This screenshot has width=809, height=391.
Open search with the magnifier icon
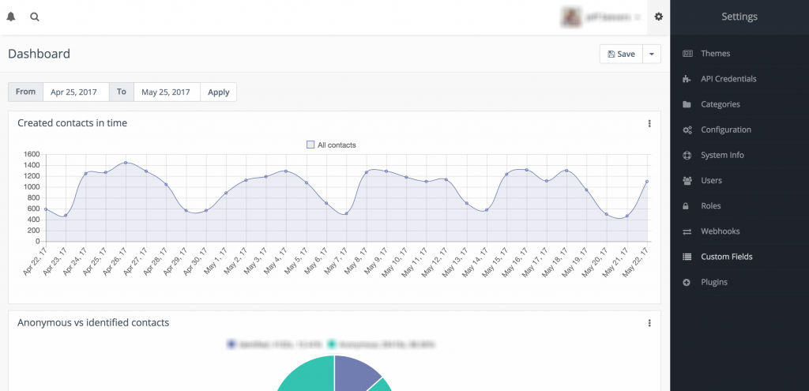tap(35, 17)
